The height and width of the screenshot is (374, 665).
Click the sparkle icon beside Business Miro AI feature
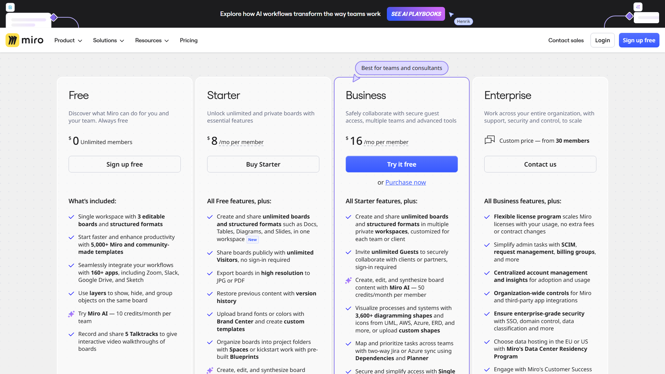point(348,280)
